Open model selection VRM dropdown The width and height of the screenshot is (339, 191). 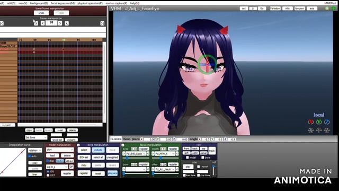[60, 150]
